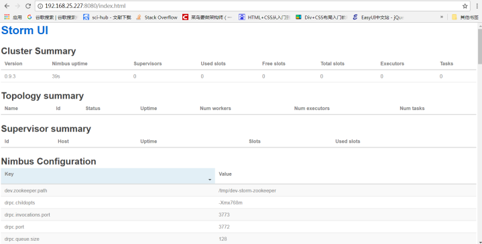
Task: Open the EasyUI bookmark
Action: pos(378,17)
